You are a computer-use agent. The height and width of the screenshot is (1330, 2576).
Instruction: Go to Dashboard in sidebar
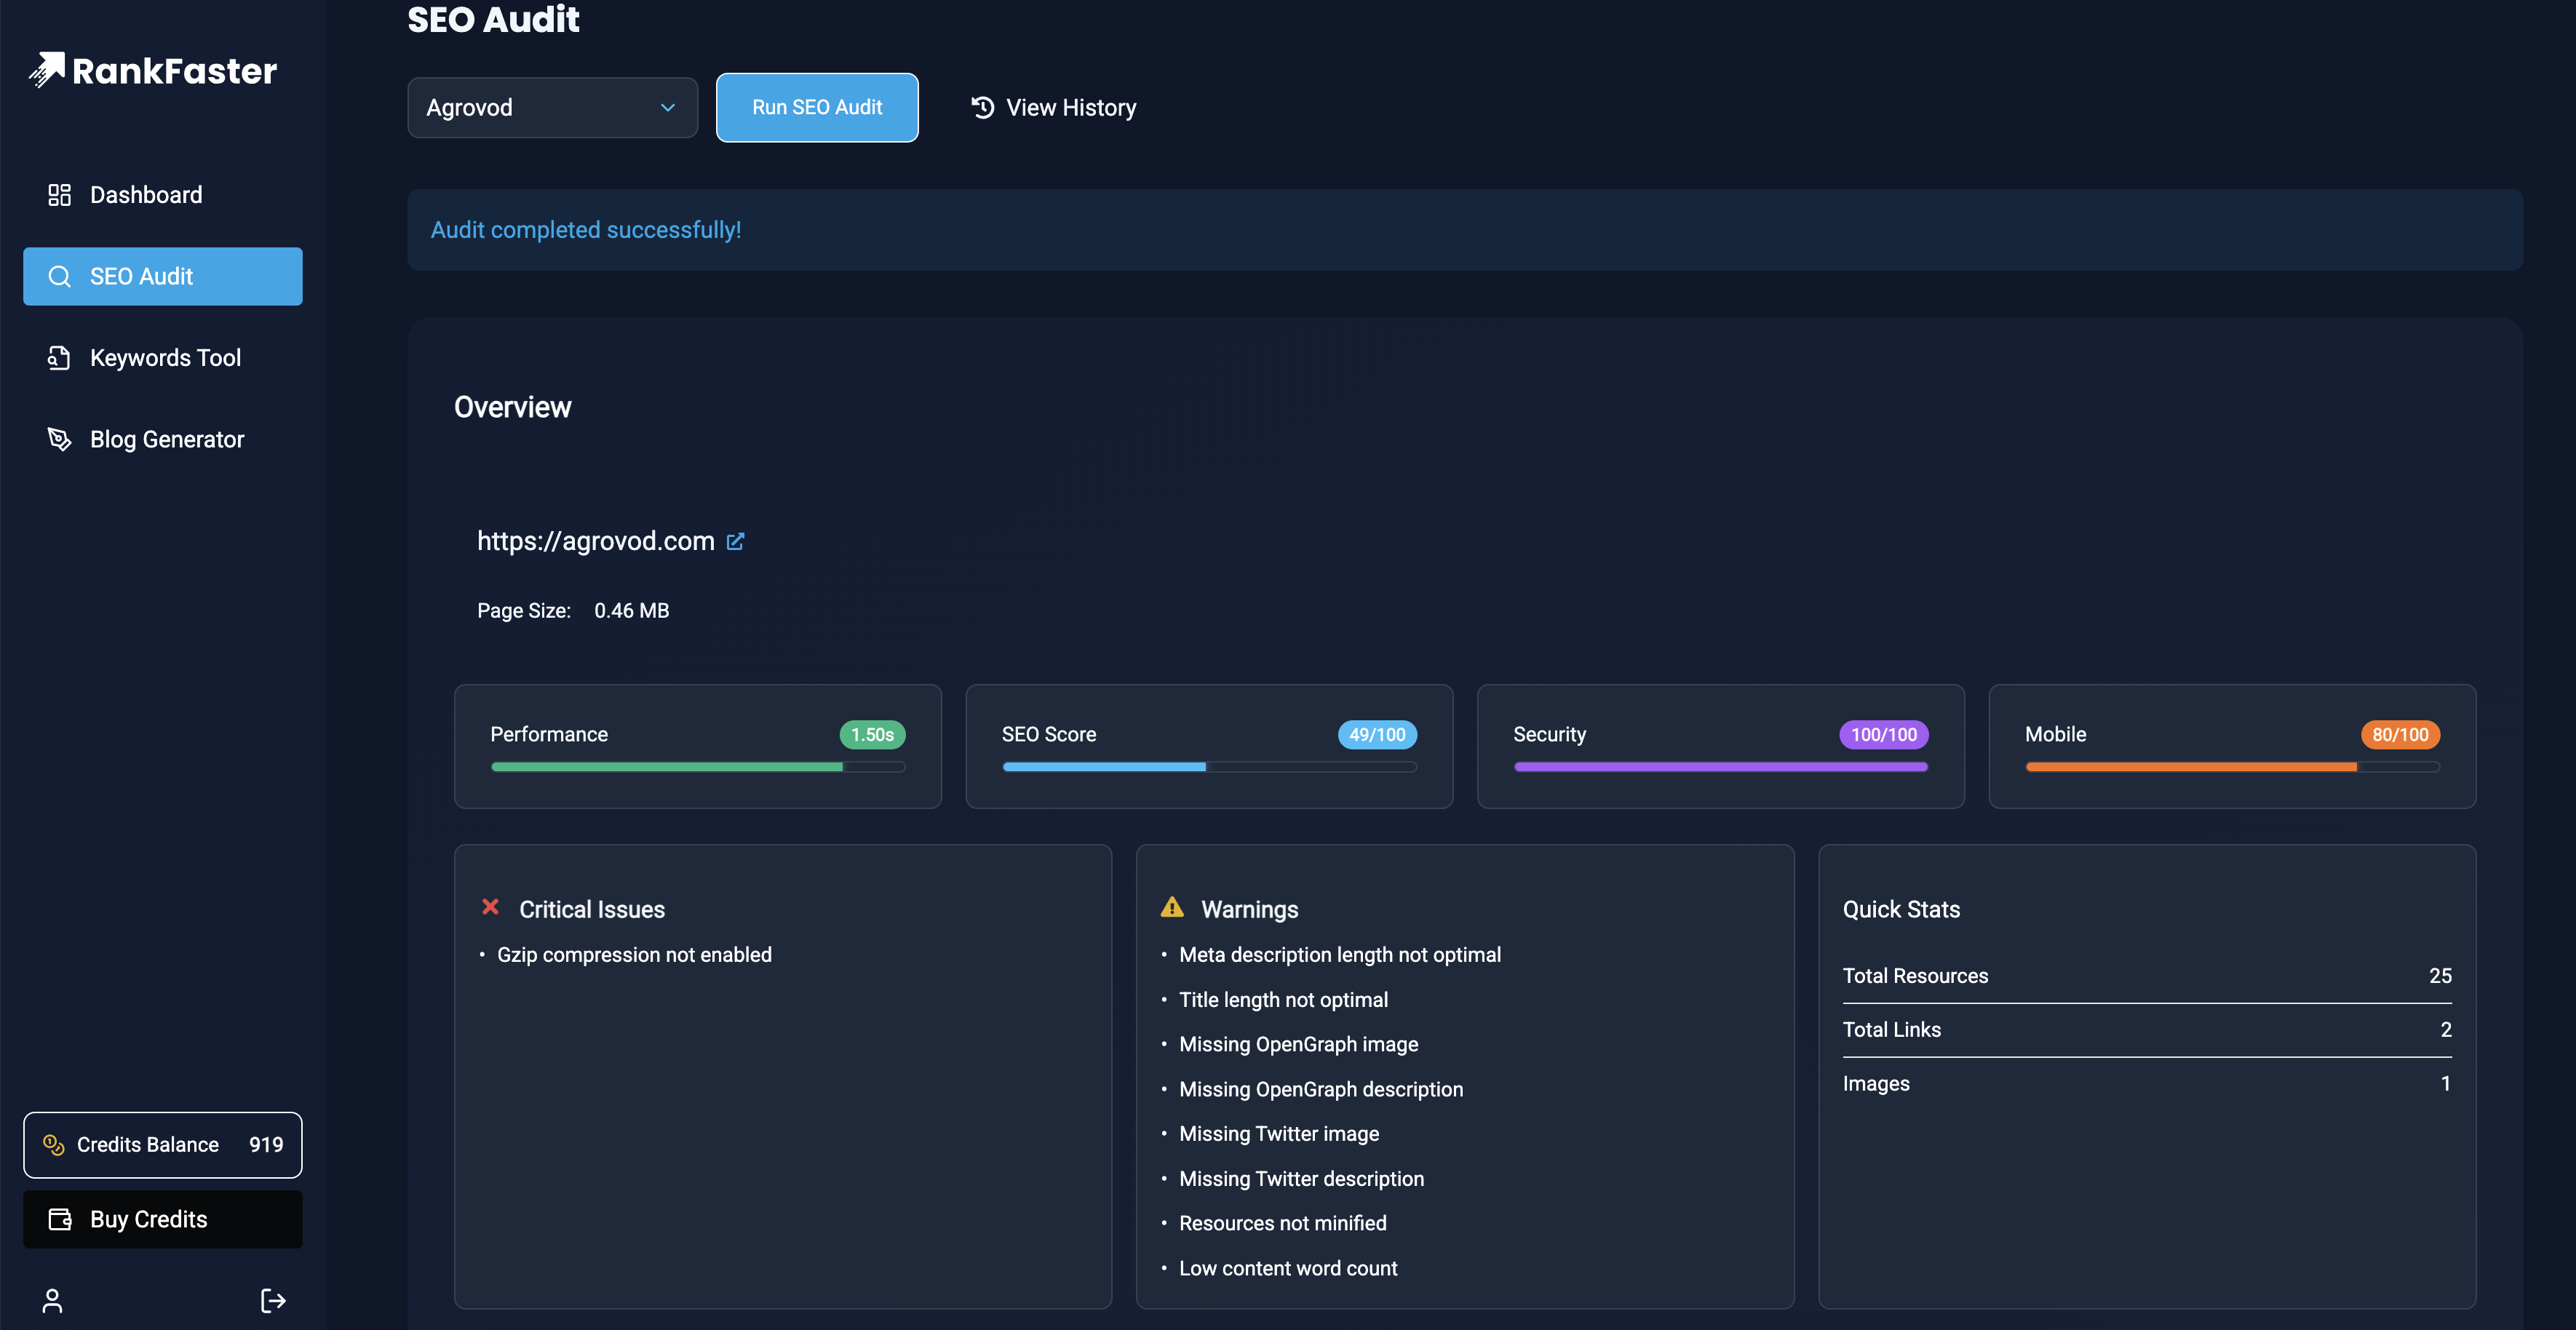(x=163, y=195)
